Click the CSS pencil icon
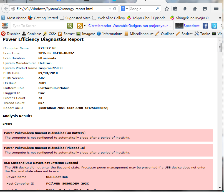Screen dimensions: 224x192 tap(45, 34)
